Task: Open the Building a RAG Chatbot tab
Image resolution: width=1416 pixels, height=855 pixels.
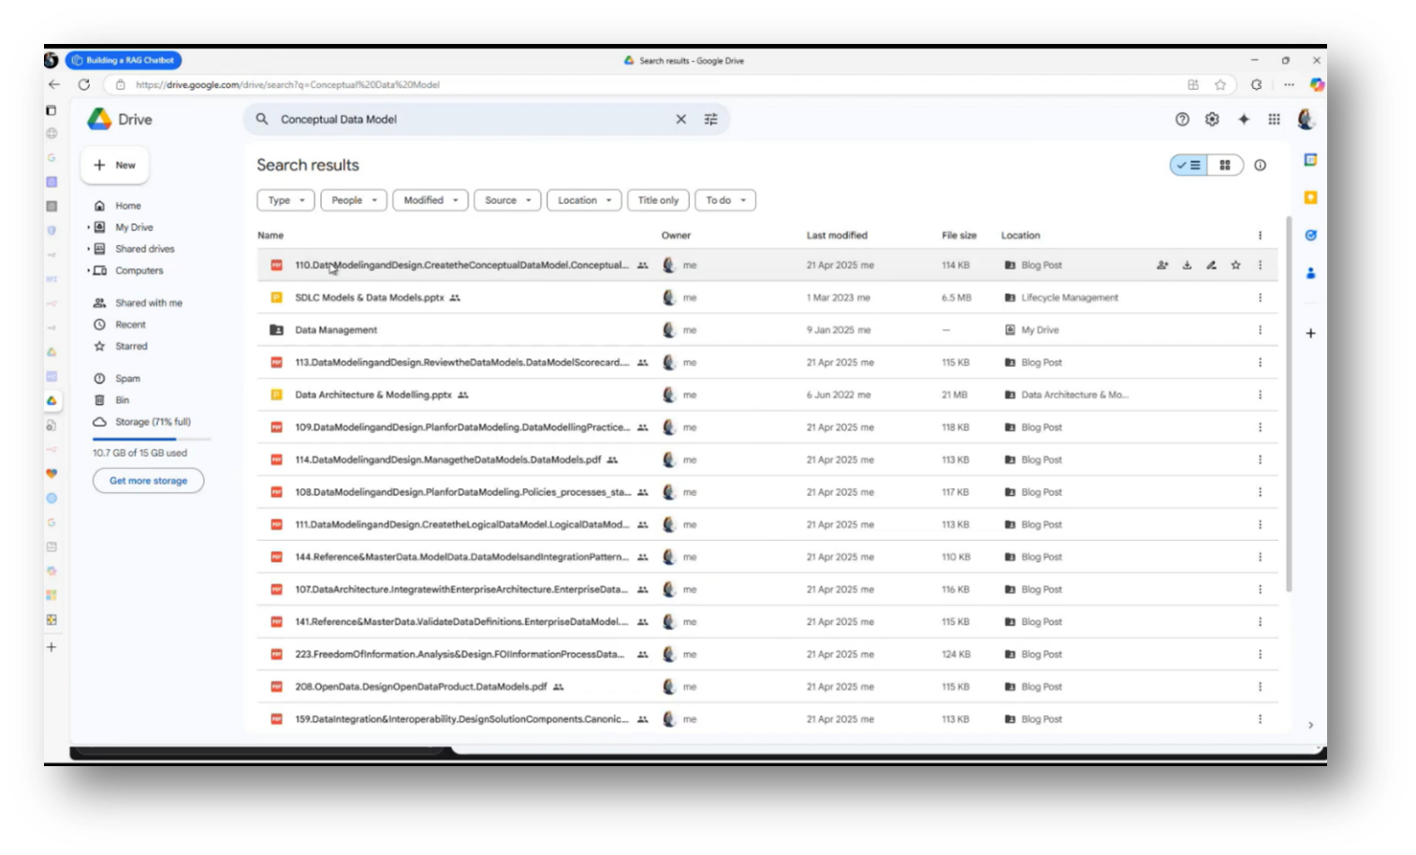Action: [x=124, y=60]
